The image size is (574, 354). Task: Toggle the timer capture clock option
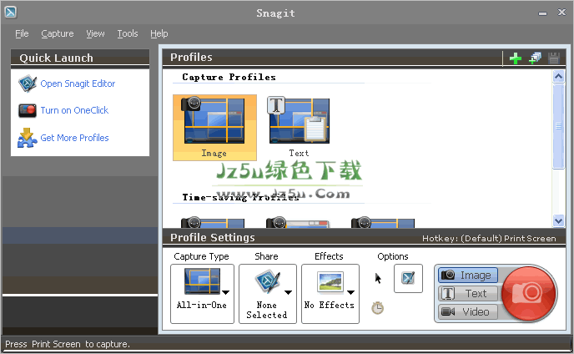(x=378, y=308)
